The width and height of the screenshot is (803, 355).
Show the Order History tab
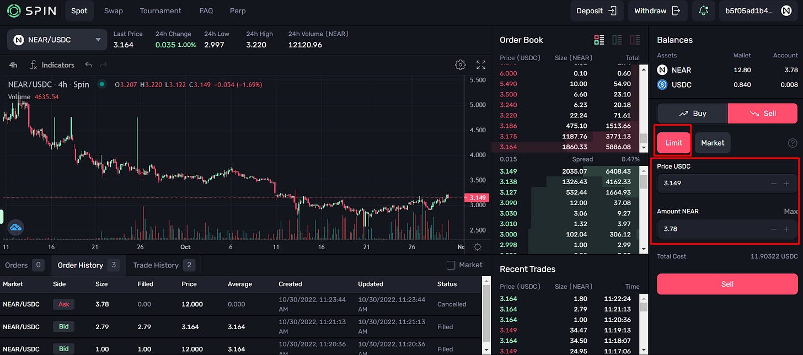coord(89,265)
